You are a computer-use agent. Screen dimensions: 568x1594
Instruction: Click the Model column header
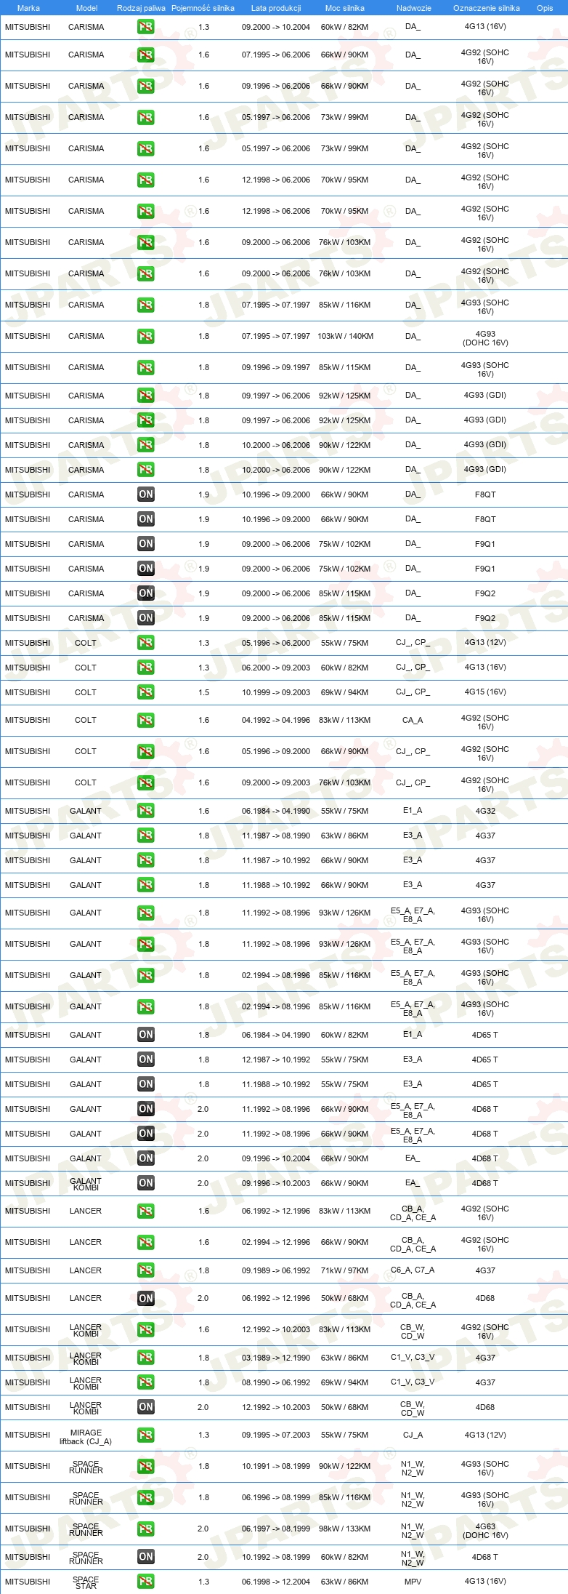click(x=87, y=8)
